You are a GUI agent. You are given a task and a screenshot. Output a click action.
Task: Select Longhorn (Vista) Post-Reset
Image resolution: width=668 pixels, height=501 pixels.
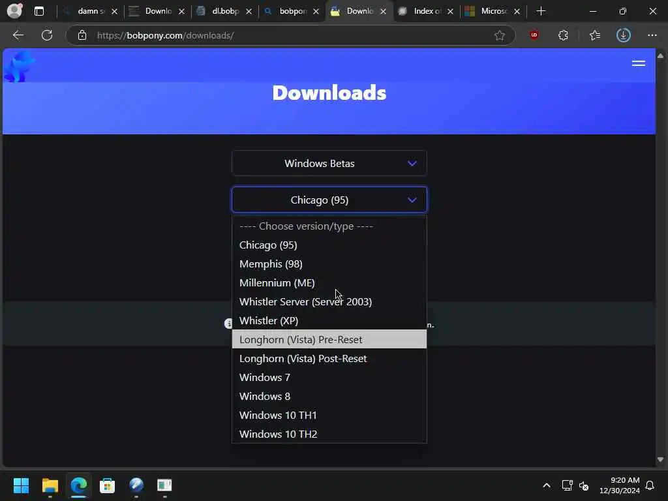329,358
